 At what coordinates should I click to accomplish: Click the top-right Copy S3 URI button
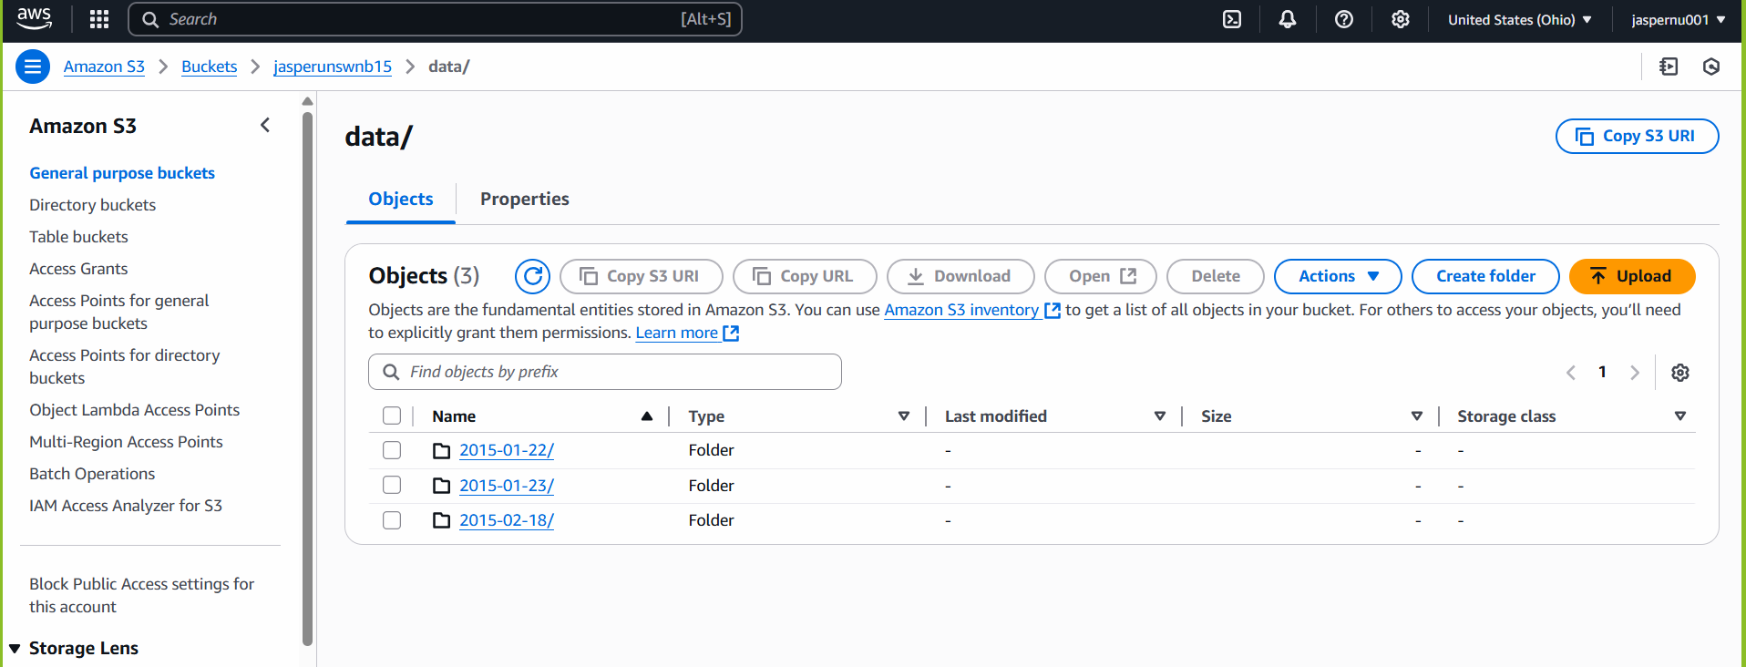point(1637,136)
